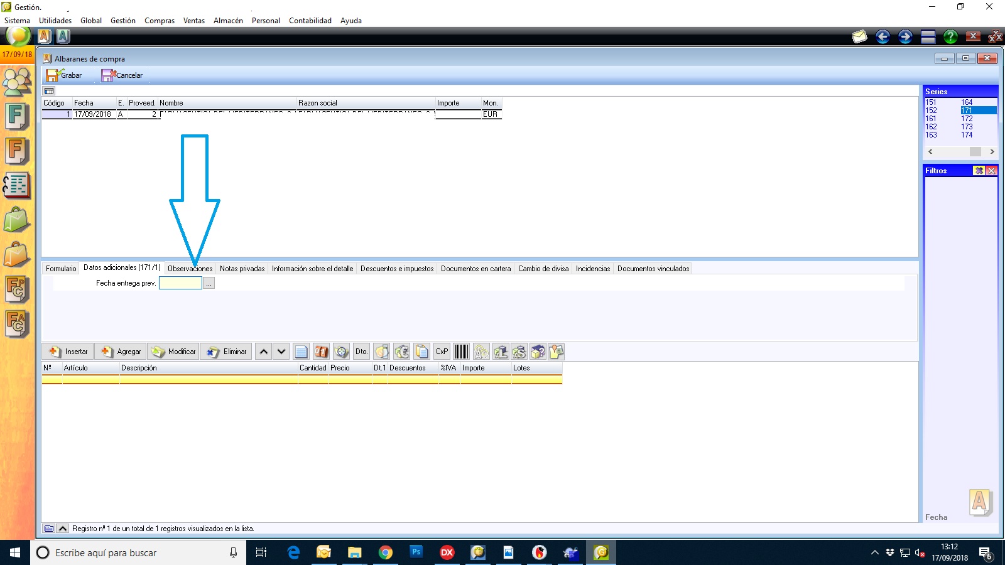Image resolution: width=1005 pixels, height=565 pixels.
Task: Click Series list scroll right arrow
Action: 992,151
